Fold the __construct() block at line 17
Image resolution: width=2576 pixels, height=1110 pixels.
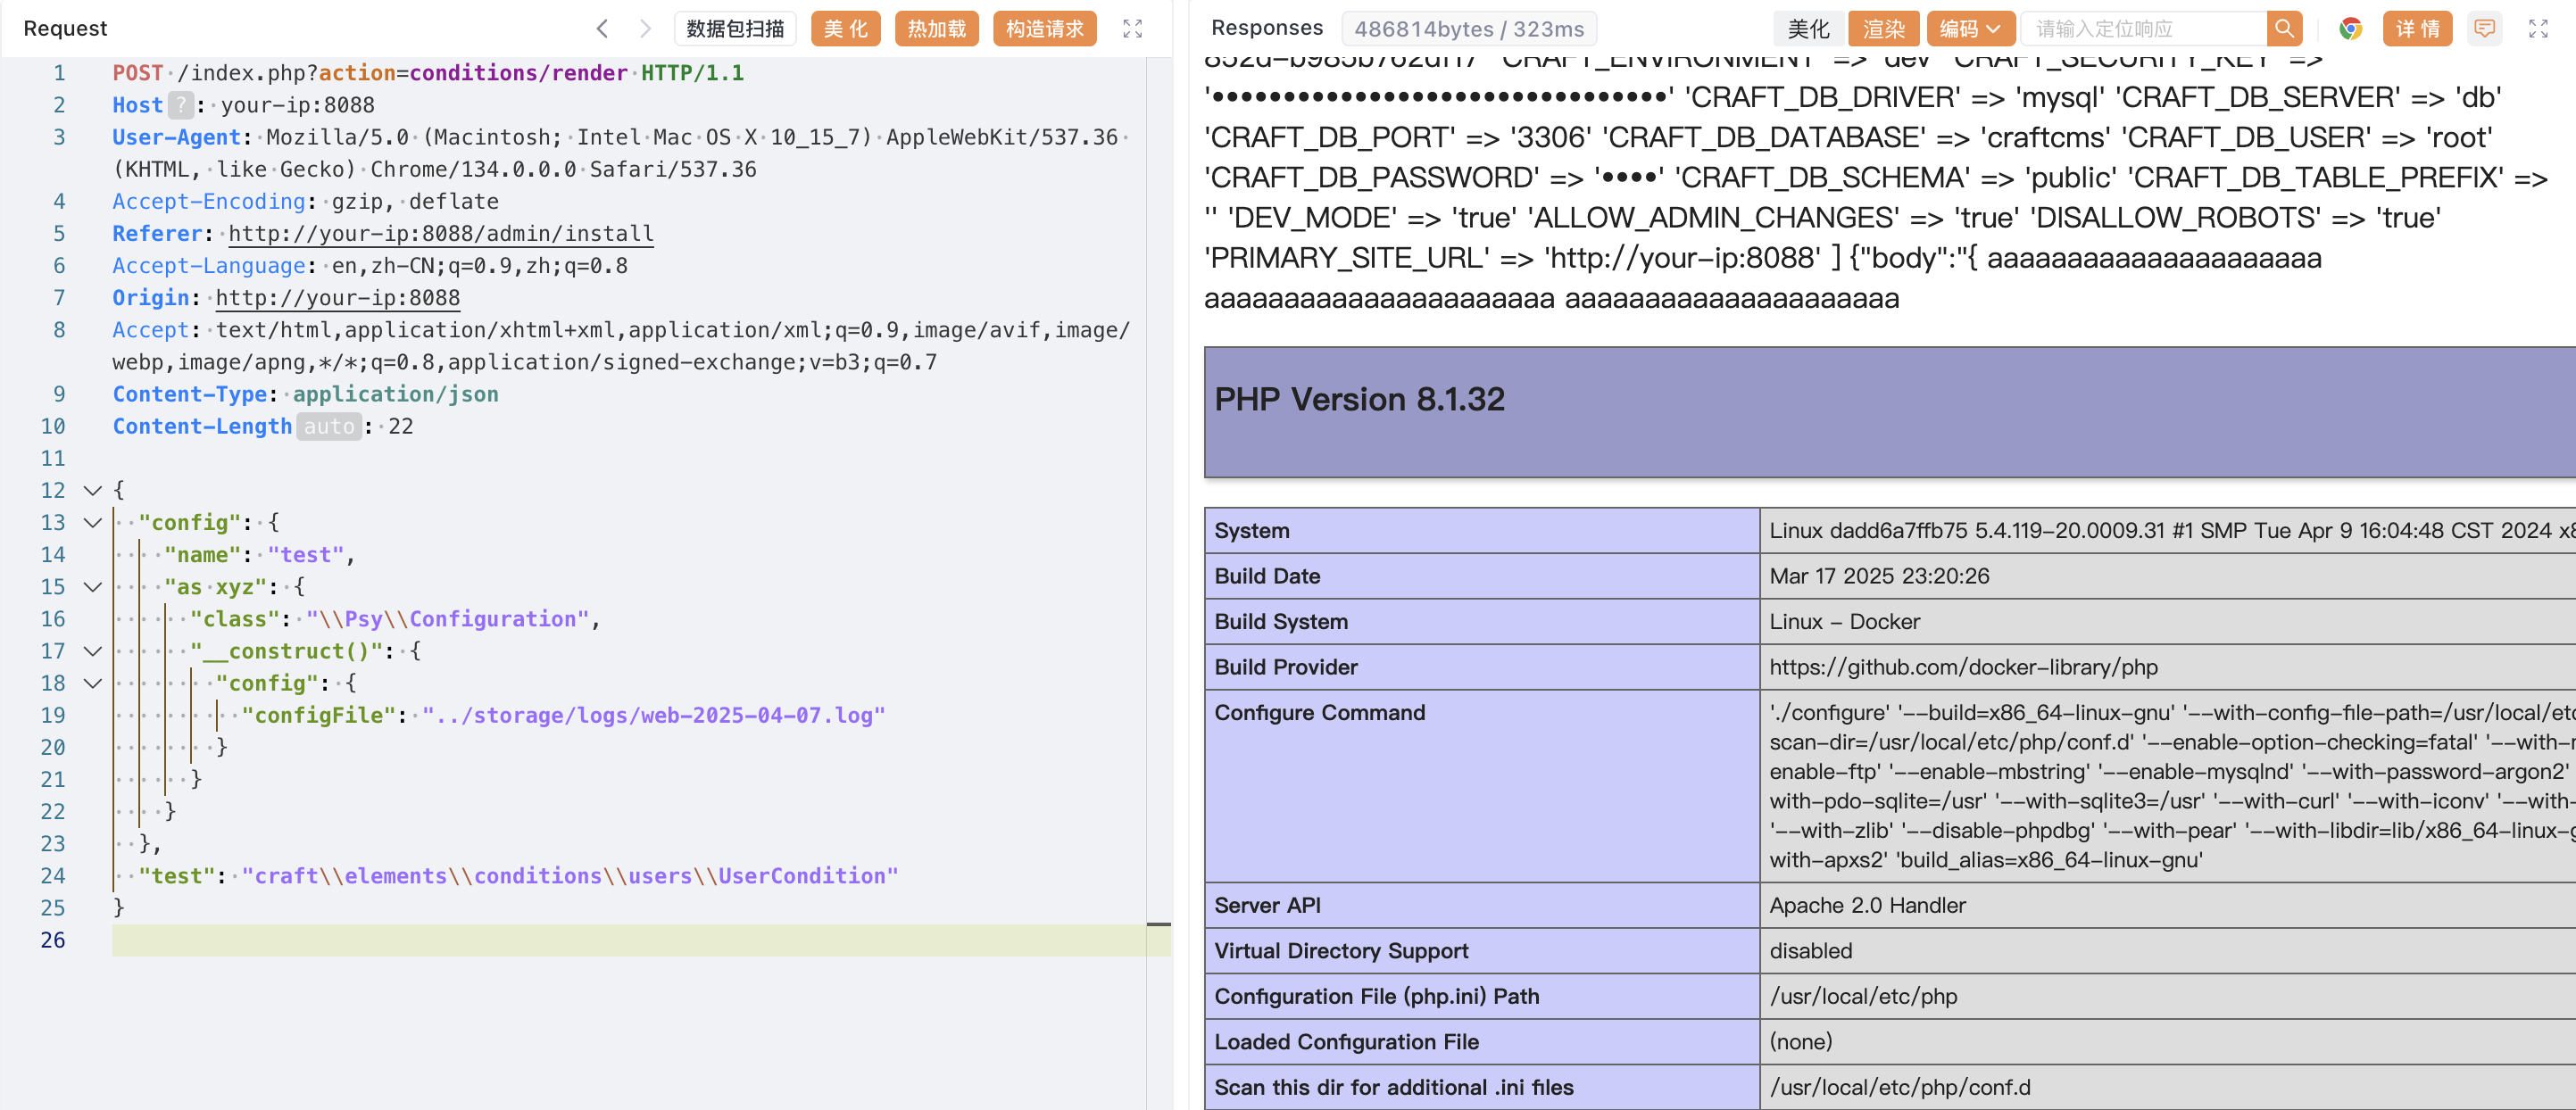pos(92,652)
